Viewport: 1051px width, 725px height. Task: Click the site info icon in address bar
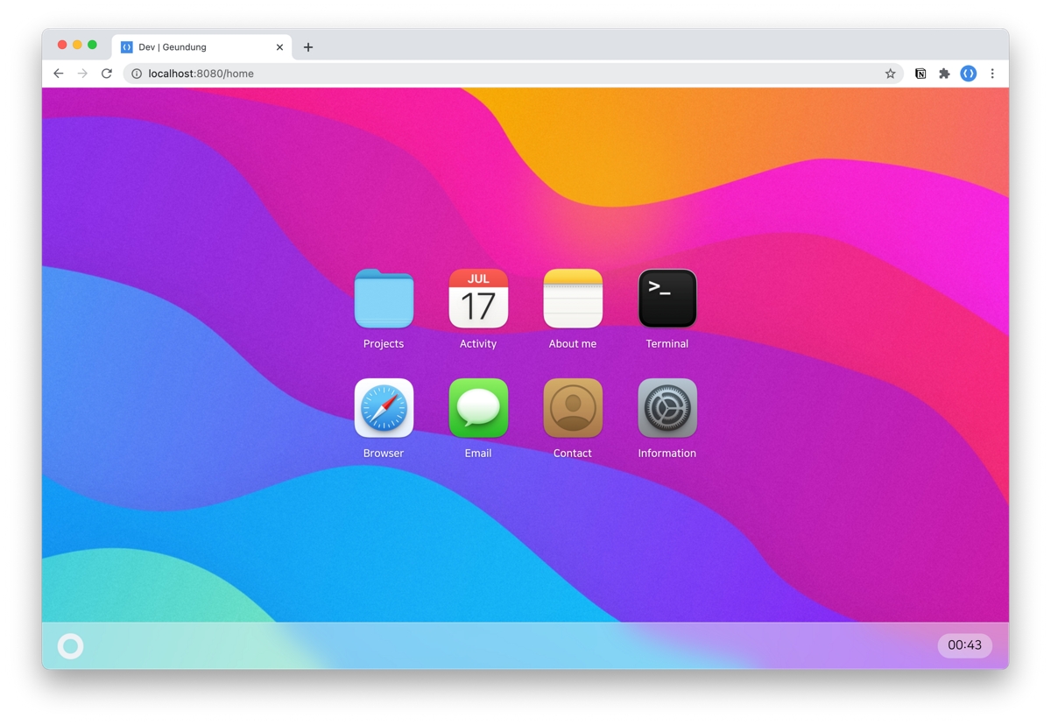pos(137,74)
